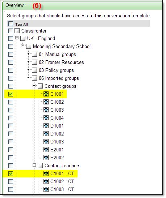The width and height of the screenshot is (166, 198).
Task: Collapse the UK - England node
Action: tap(17, 38)
